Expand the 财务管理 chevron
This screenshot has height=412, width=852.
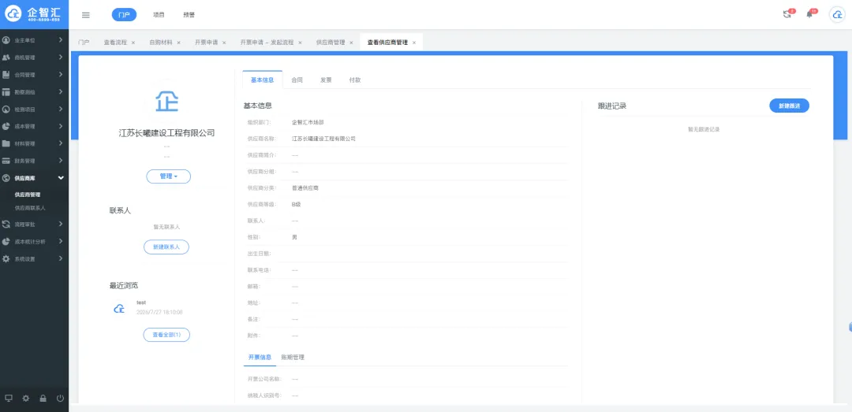coord(61,161)
